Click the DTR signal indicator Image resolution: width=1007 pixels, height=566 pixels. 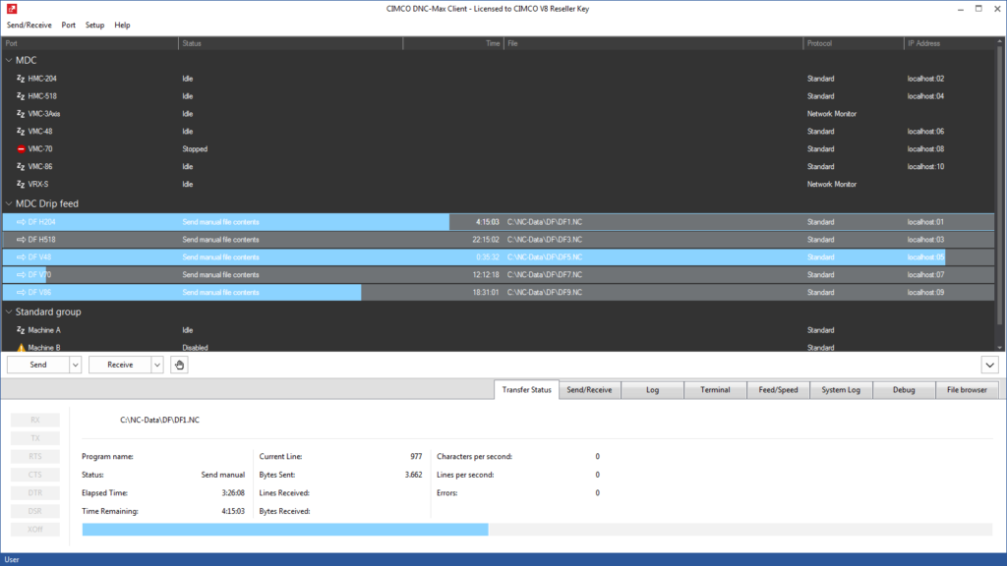pos(35,493)
